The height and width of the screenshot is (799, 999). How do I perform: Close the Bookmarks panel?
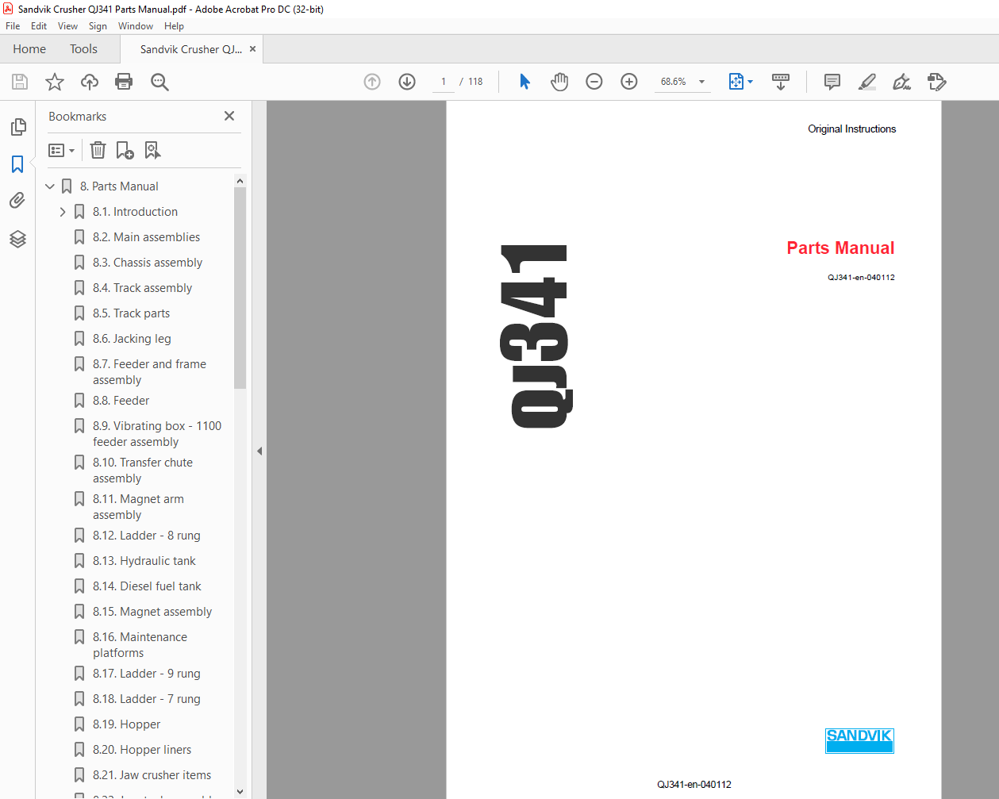point(229,116)
